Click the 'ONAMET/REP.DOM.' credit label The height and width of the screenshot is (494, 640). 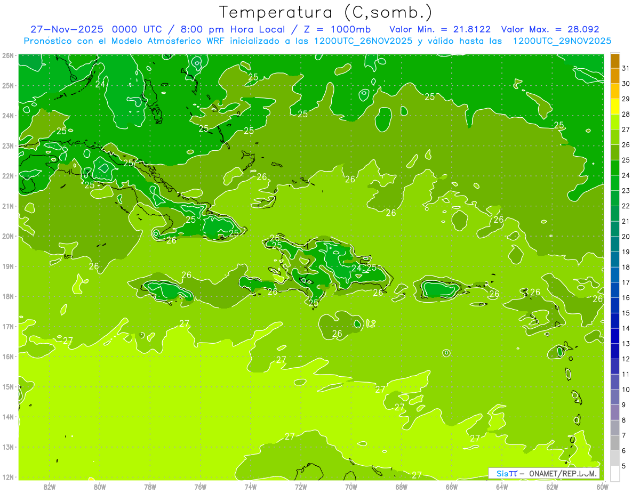[563, 473]
